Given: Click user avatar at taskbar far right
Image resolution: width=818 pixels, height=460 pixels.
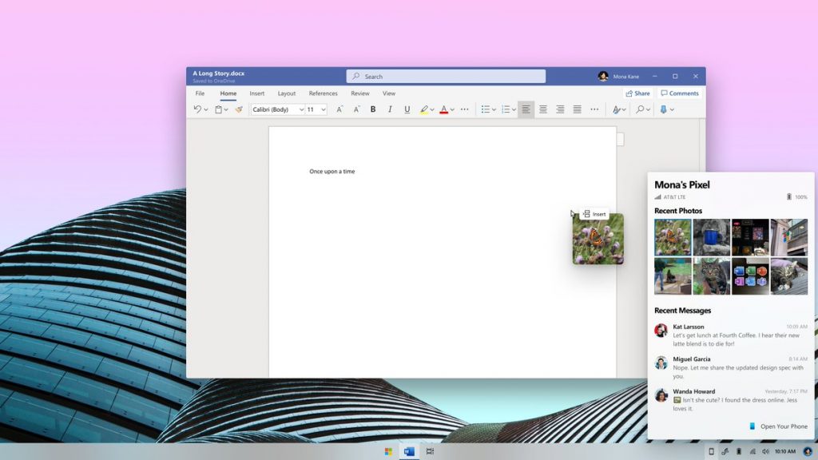Looking at the screenshot, I should coord(808,451).
